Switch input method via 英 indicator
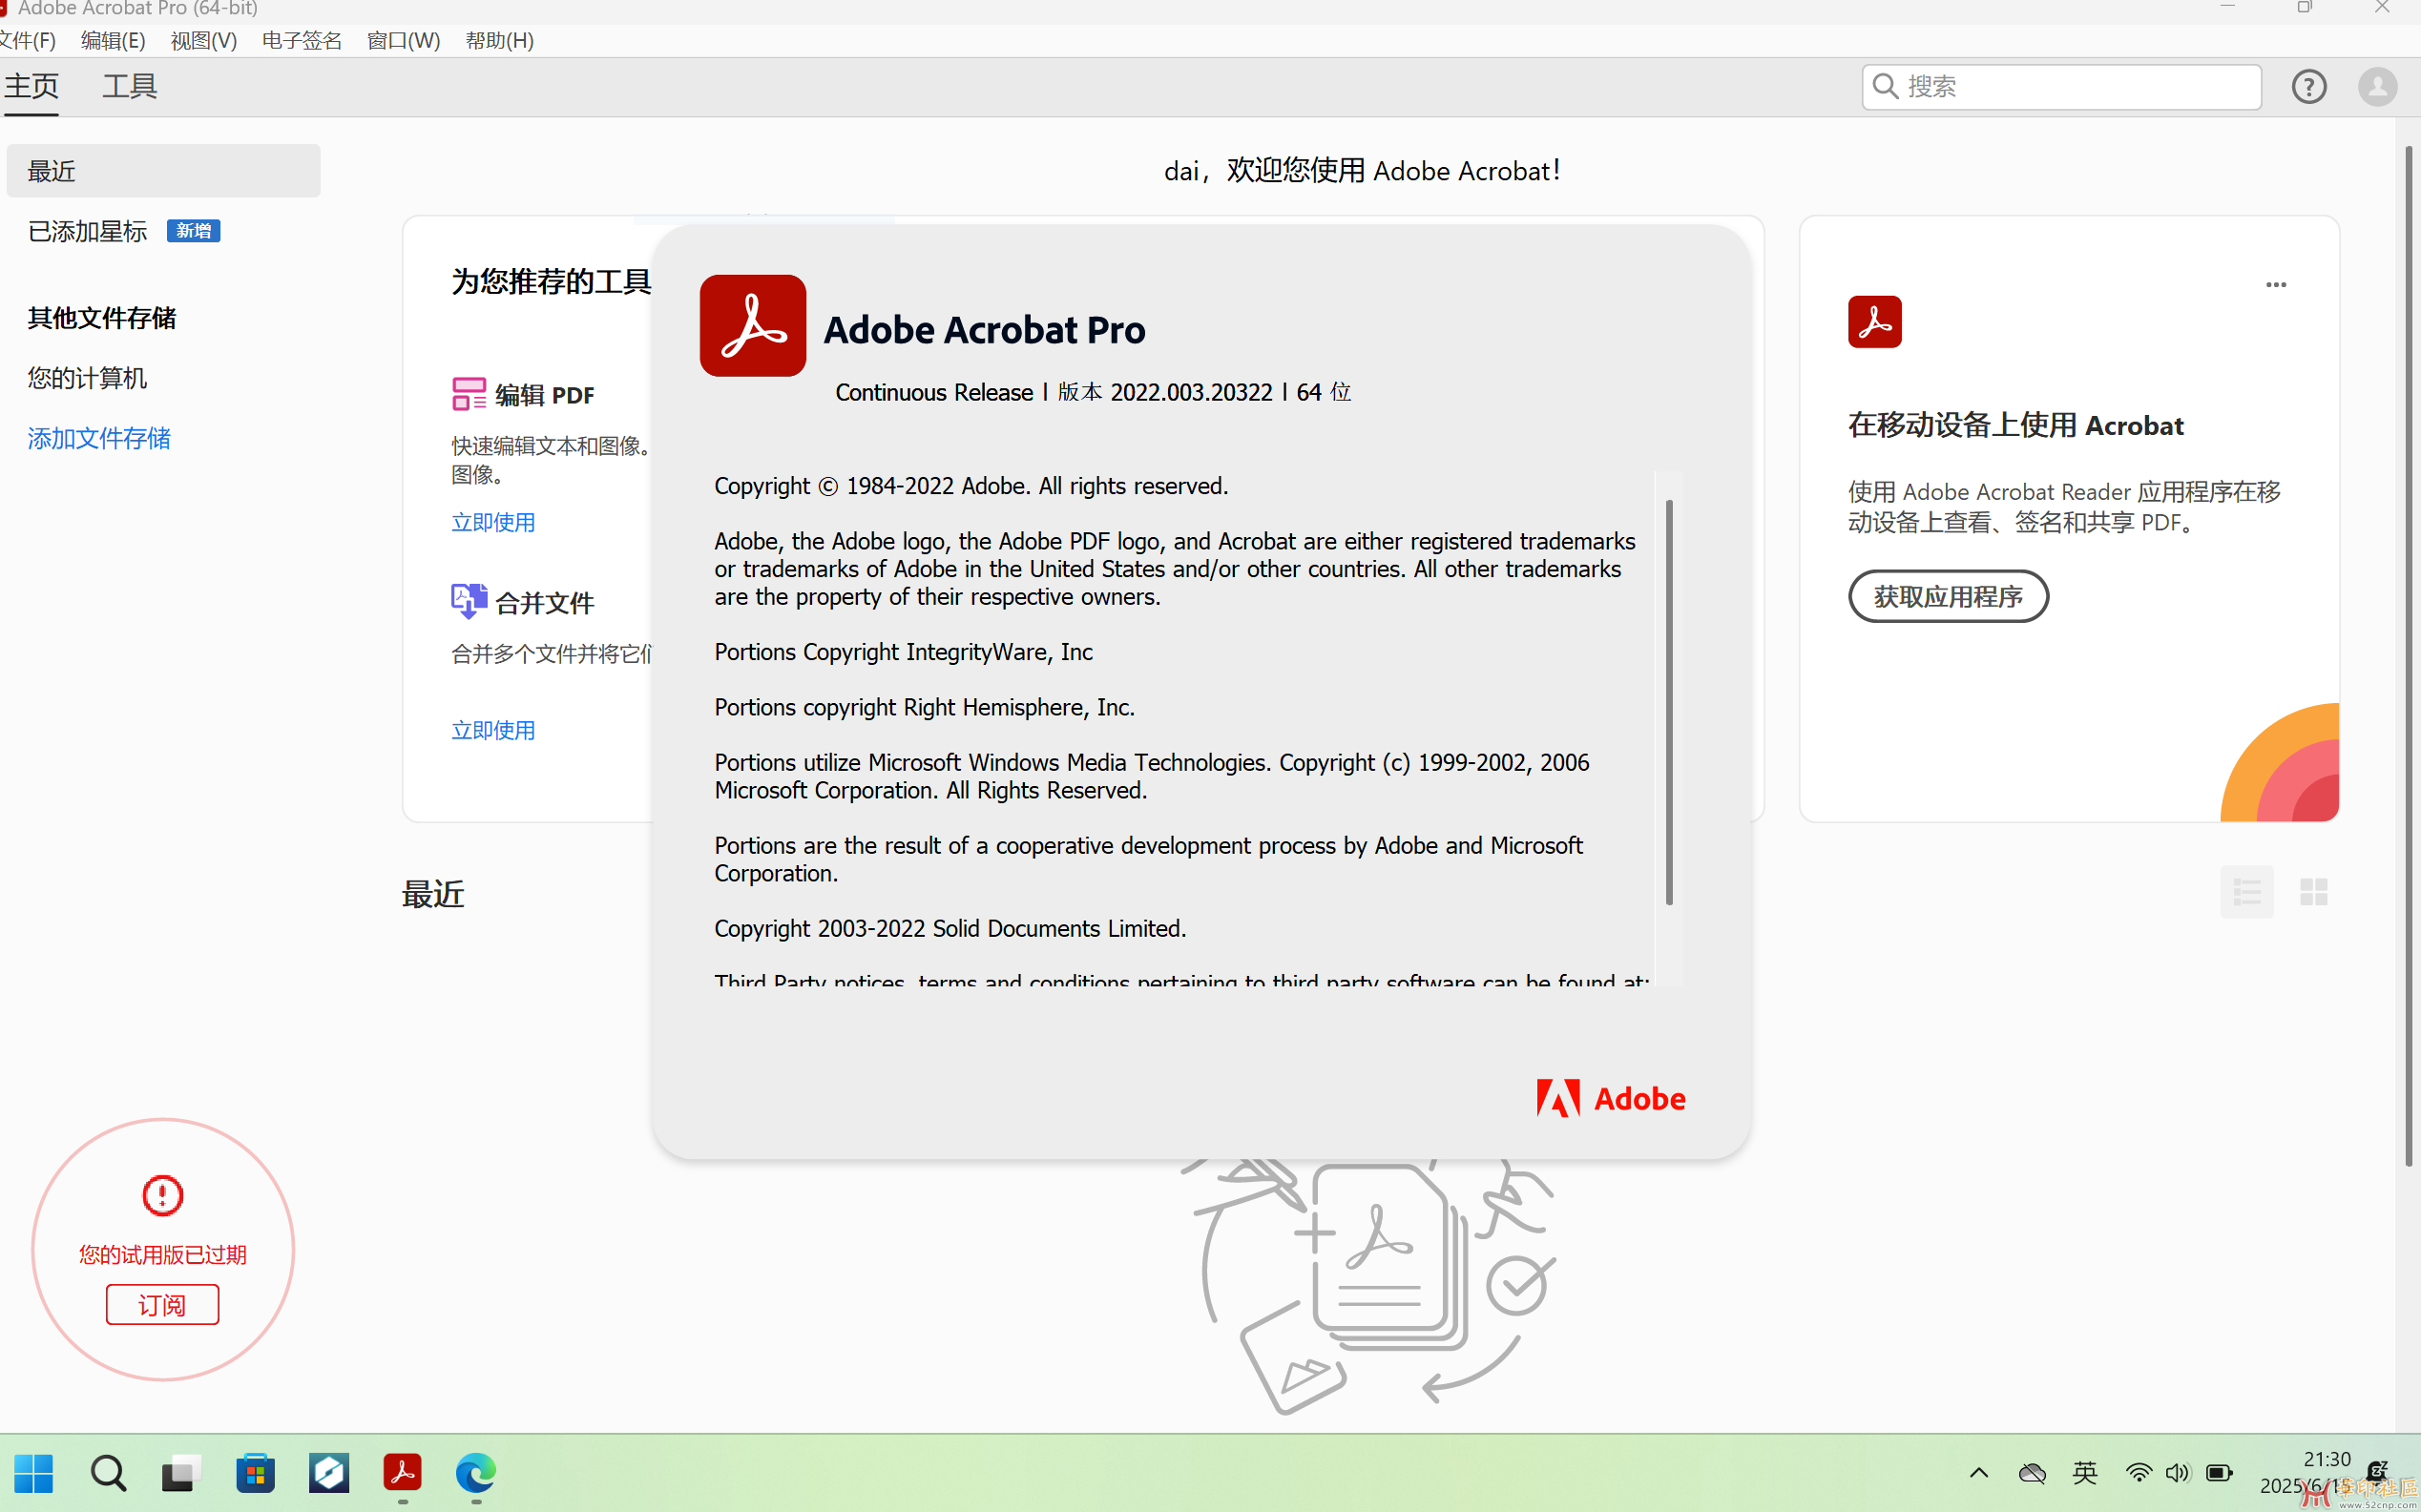 (x=2085, y=1473)
